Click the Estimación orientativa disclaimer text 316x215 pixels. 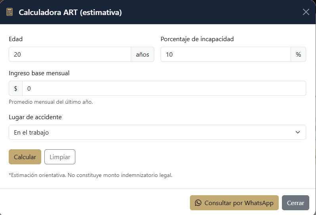point(90,175)
